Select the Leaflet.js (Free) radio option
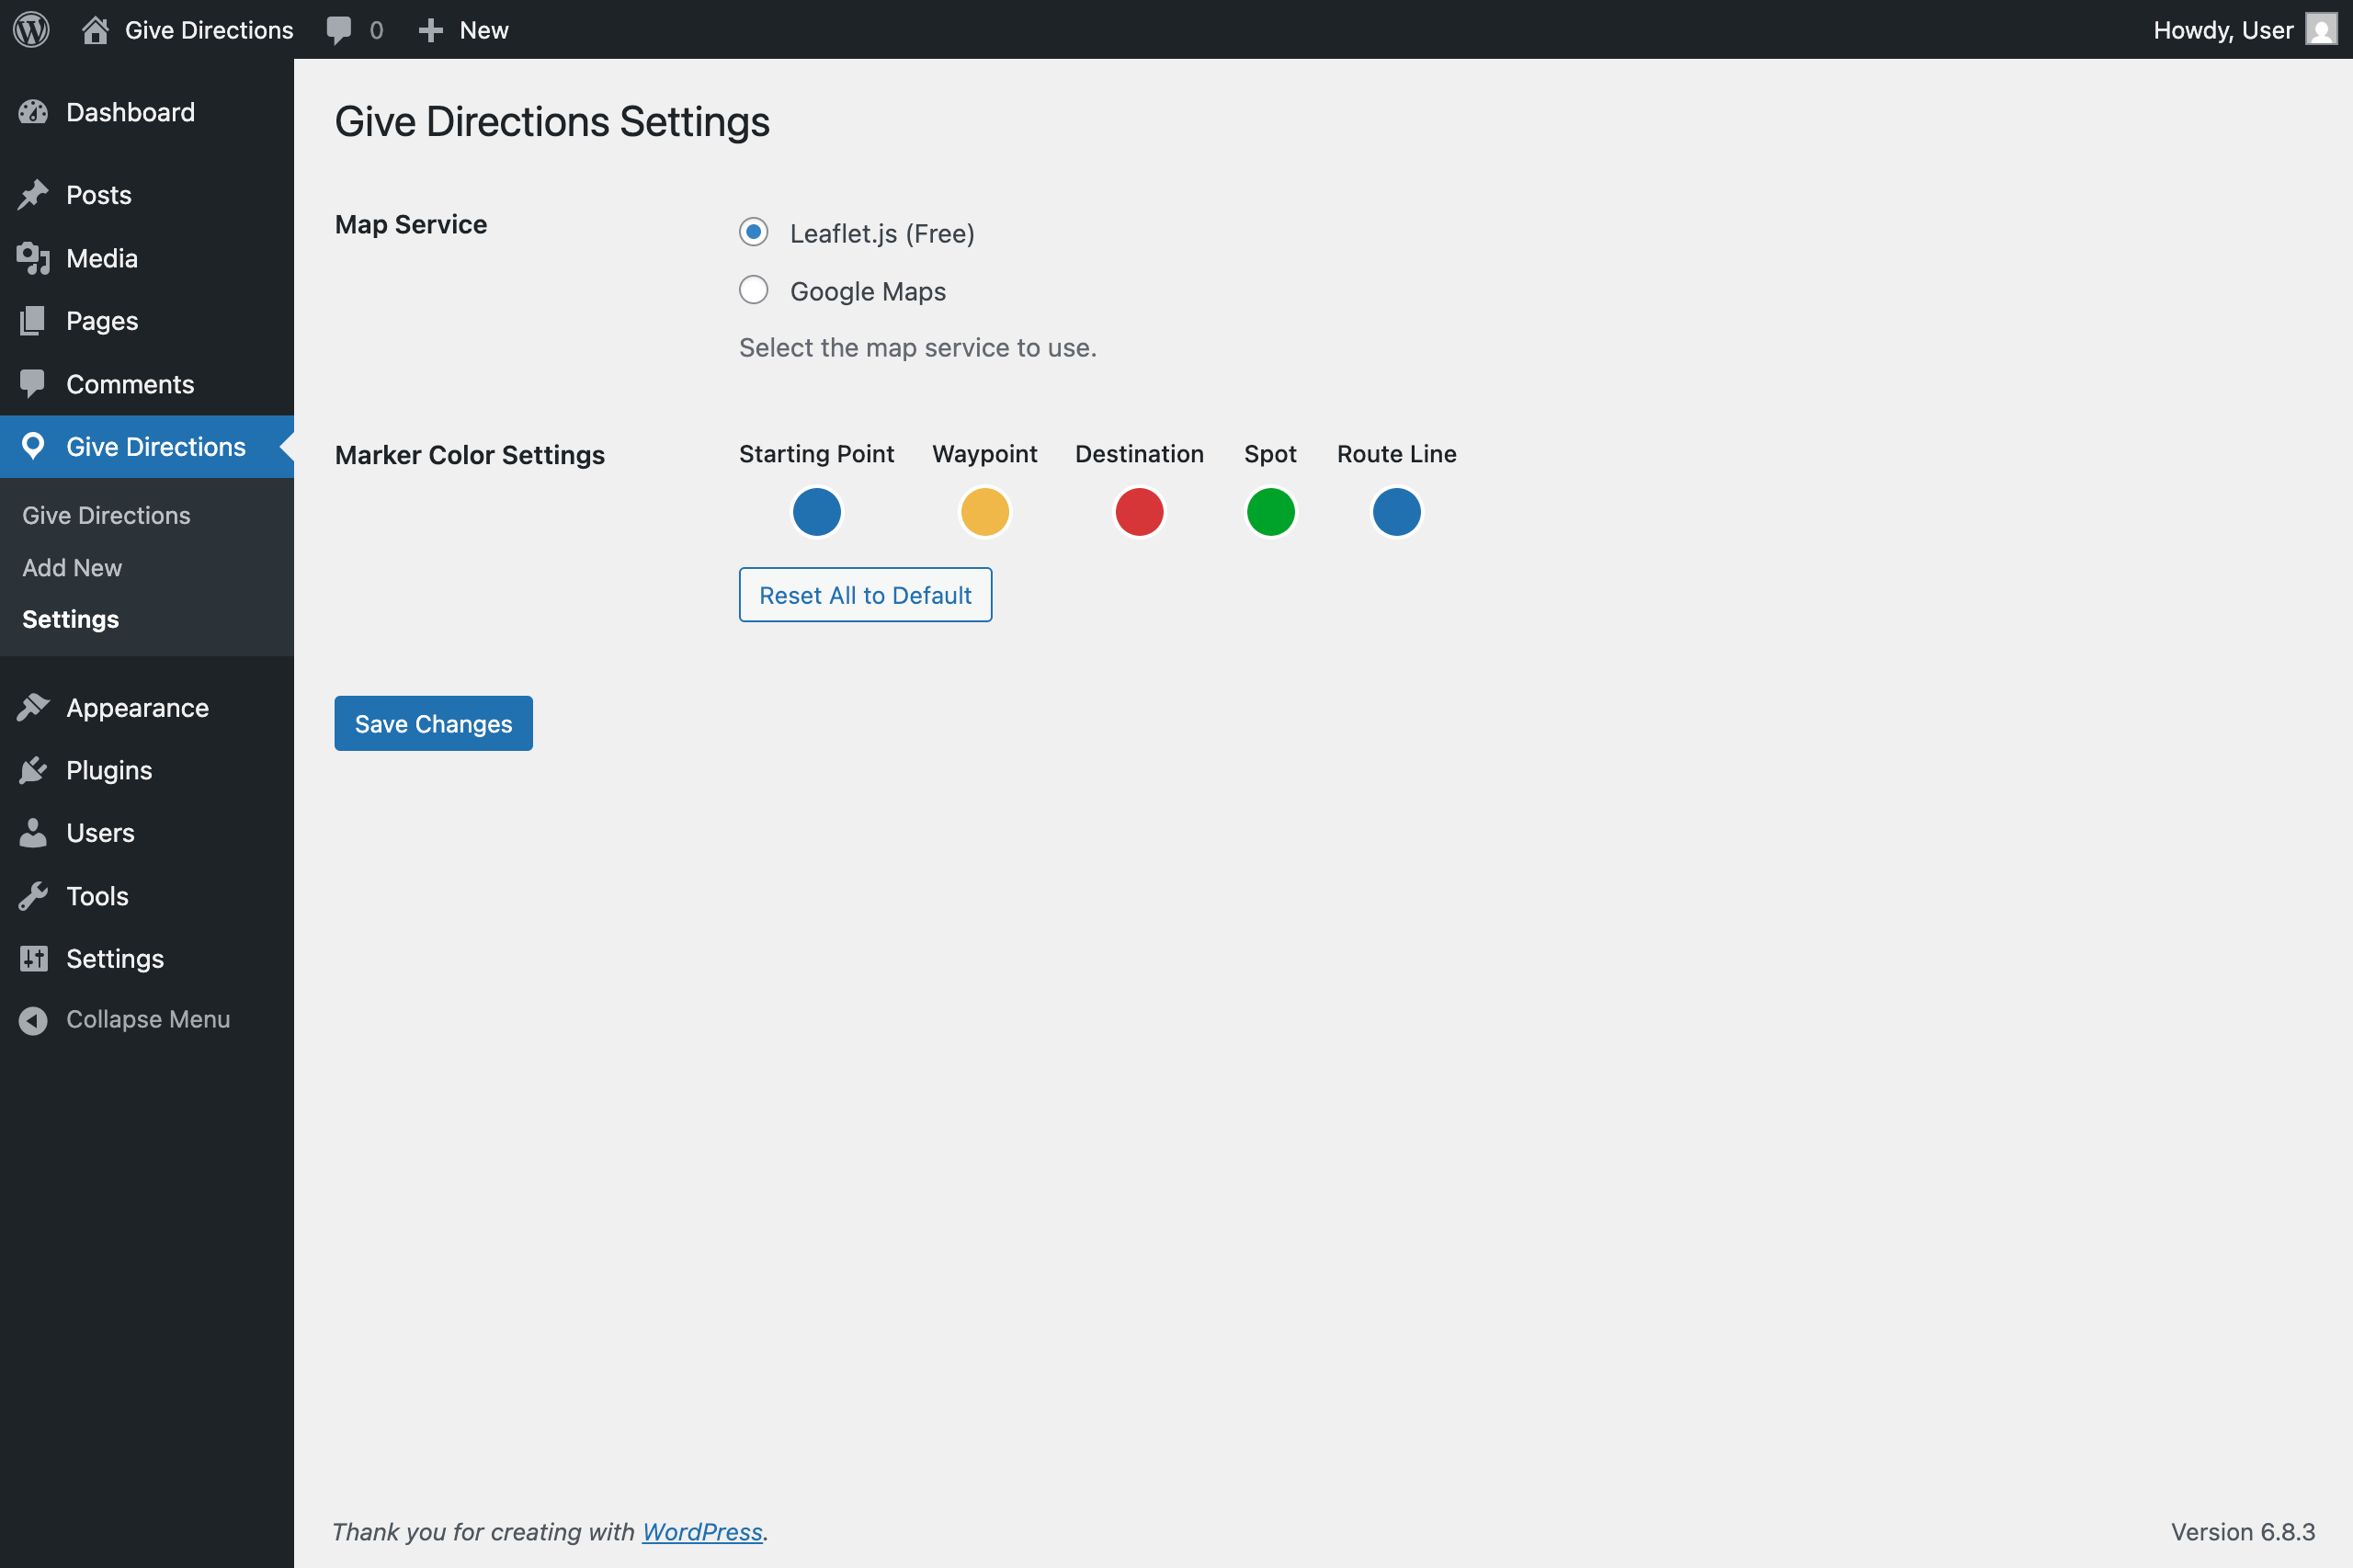This screenshot has height=1568, width=2353. click(753, 232)
